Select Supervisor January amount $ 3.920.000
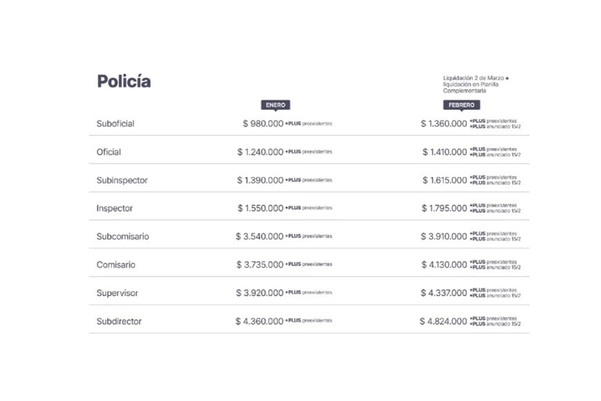Viewport: 601px width, 401px height. click(x=260, y=293)
